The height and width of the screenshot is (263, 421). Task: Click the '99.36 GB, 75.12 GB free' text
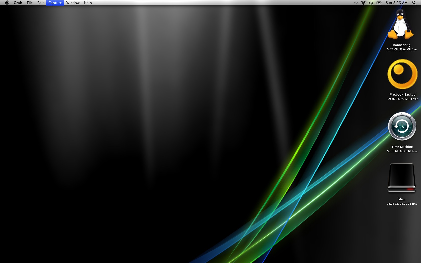(403, 99)
